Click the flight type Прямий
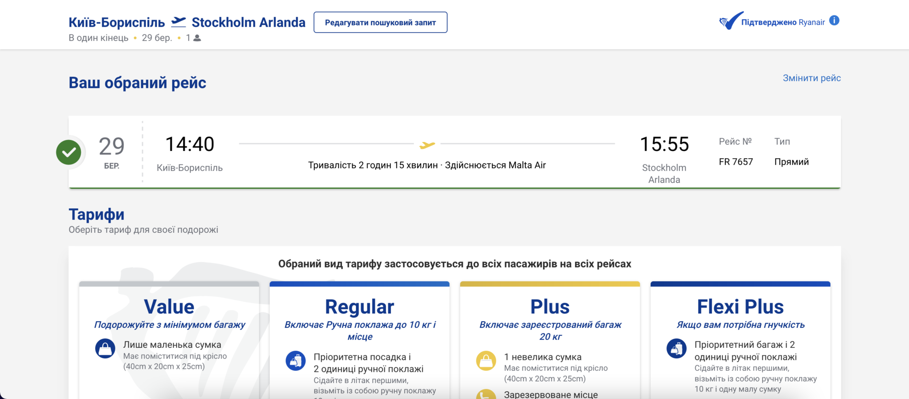The height and width of the screenshot is (399, 909). pos(791,162)
